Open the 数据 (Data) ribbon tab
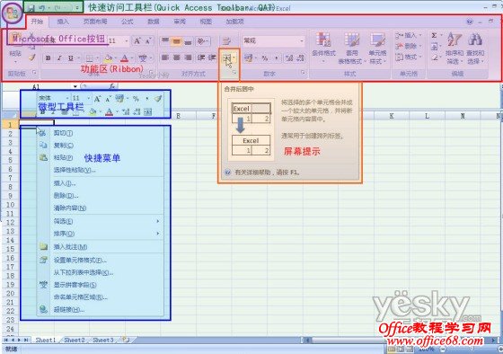 click(154, 22)
